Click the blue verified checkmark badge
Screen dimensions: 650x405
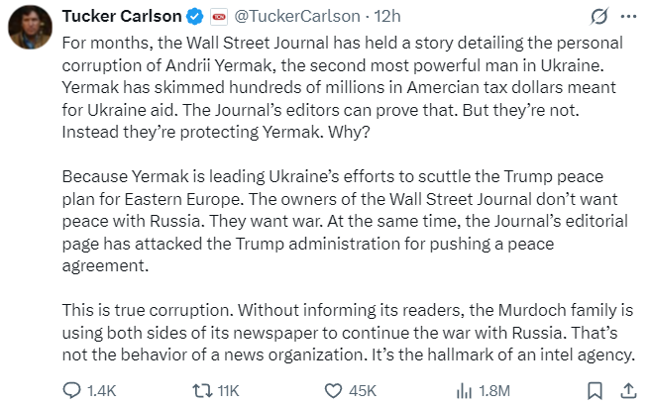(196, 17)
